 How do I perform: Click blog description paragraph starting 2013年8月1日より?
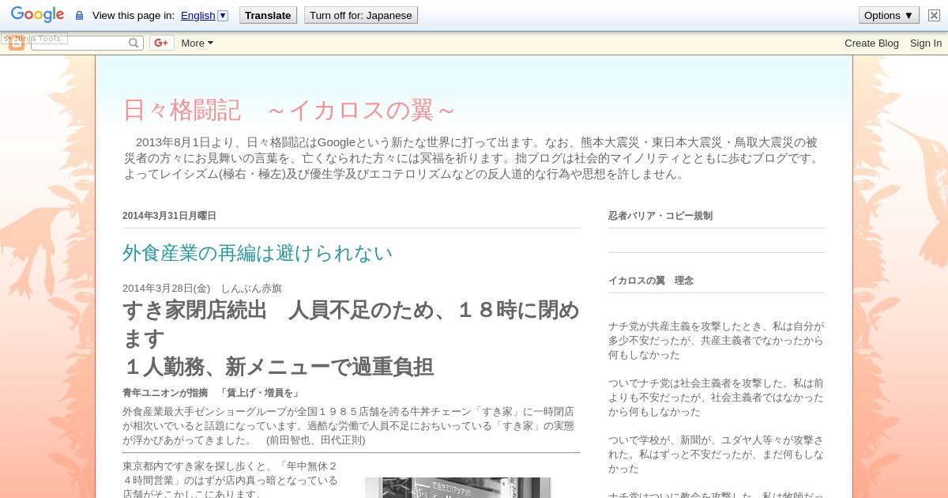click(x=474, y=158)
